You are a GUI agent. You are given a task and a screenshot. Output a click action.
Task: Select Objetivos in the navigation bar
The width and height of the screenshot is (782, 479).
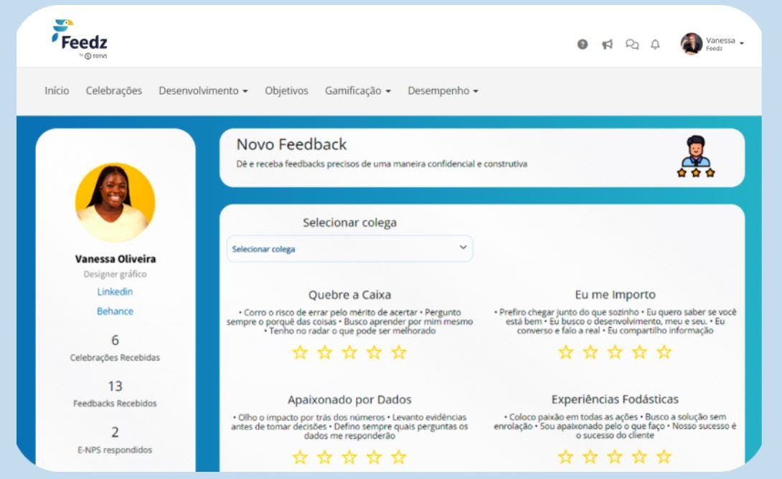pyautogui.click(x=286, y=91)
